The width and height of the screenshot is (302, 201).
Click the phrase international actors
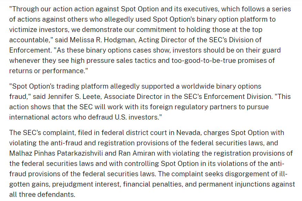click(x=39, y=117)
